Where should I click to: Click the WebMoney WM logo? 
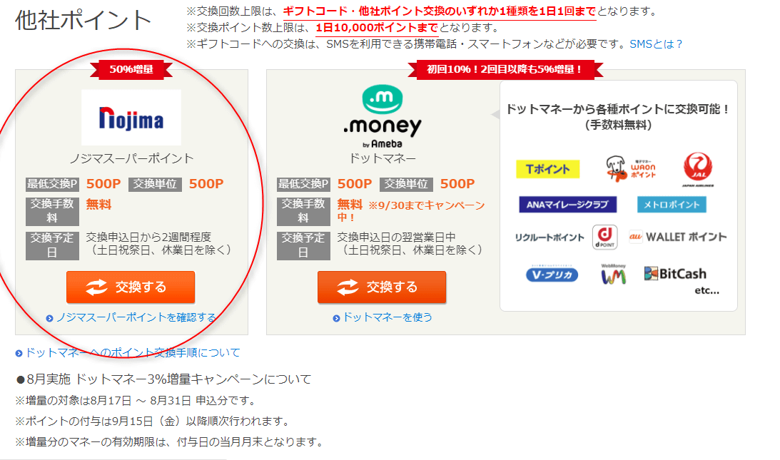[x=613, y=274]
